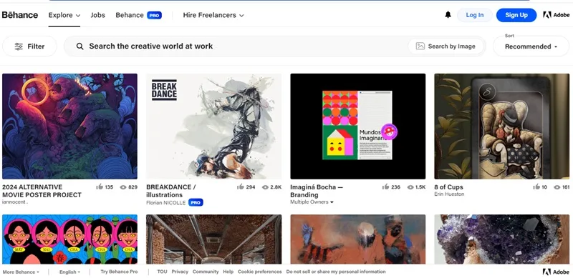Click the Behance logo
The image size is (573, 278).
click(20, 15)
